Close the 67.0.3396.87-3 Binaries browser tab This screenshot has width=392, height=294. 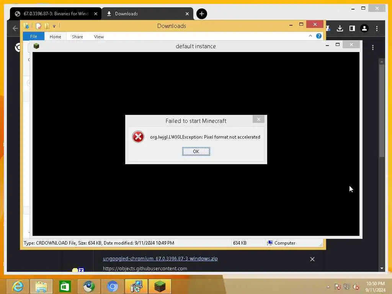pos(95,14)
